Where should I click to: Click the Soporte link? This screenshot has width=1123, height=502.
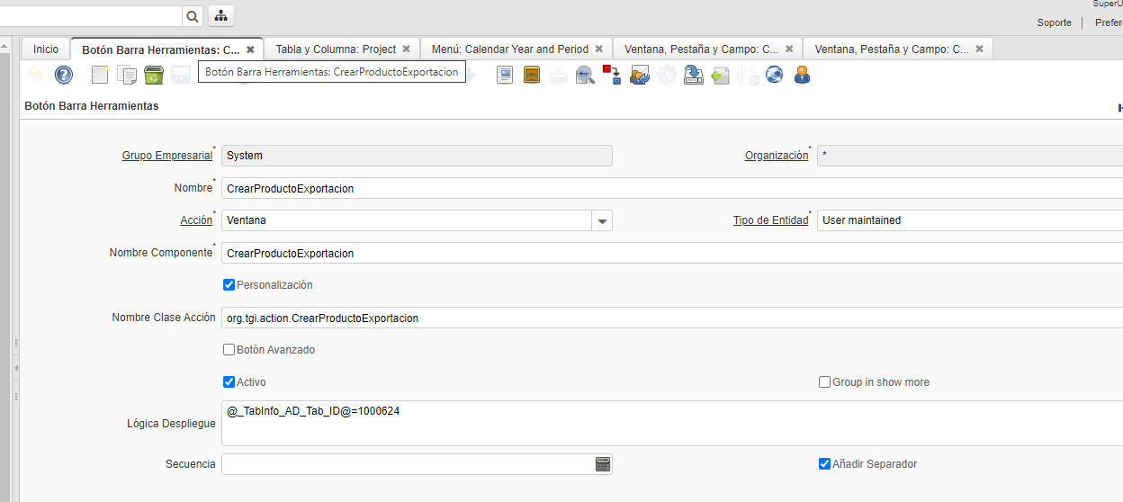coord(1054,22)
